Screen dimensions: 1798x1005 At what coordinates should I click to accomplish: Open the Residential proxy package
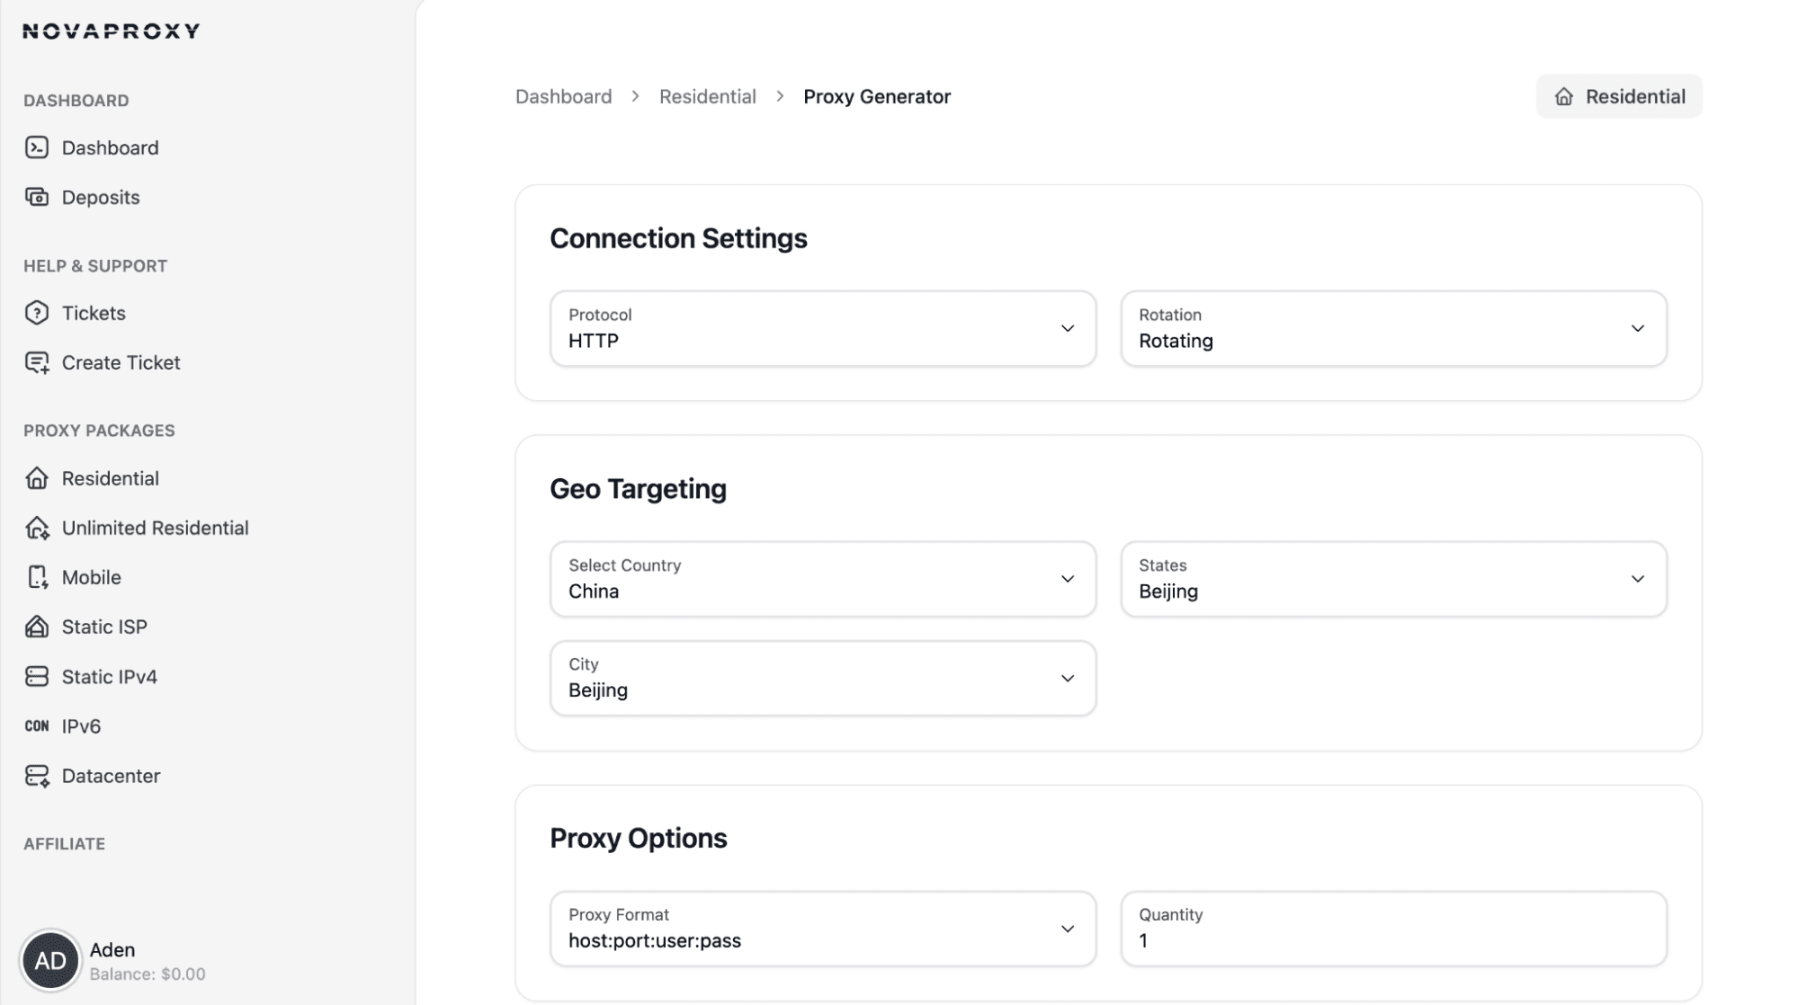point(111,478)
